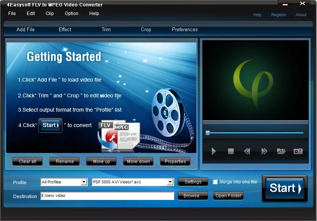Viewport: 317px width, 221px height.
Task: Open the Option menu
Action: point(71,14)
